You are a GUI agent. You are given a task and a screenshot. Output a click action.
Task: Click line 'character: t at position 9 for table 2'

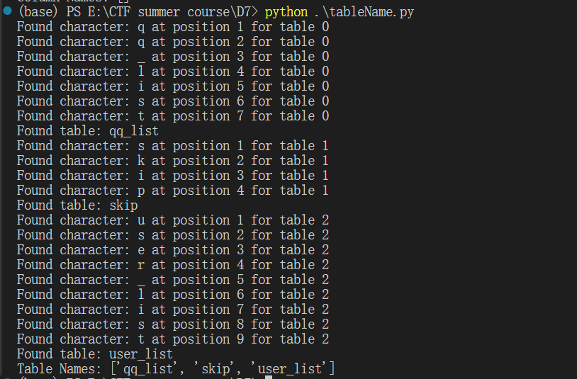[x=173, y=339]
